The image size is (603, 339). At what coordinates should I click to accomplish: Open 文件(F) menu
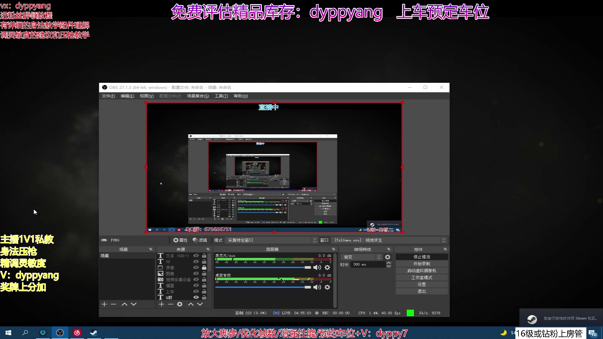click(x=108, y=96)
